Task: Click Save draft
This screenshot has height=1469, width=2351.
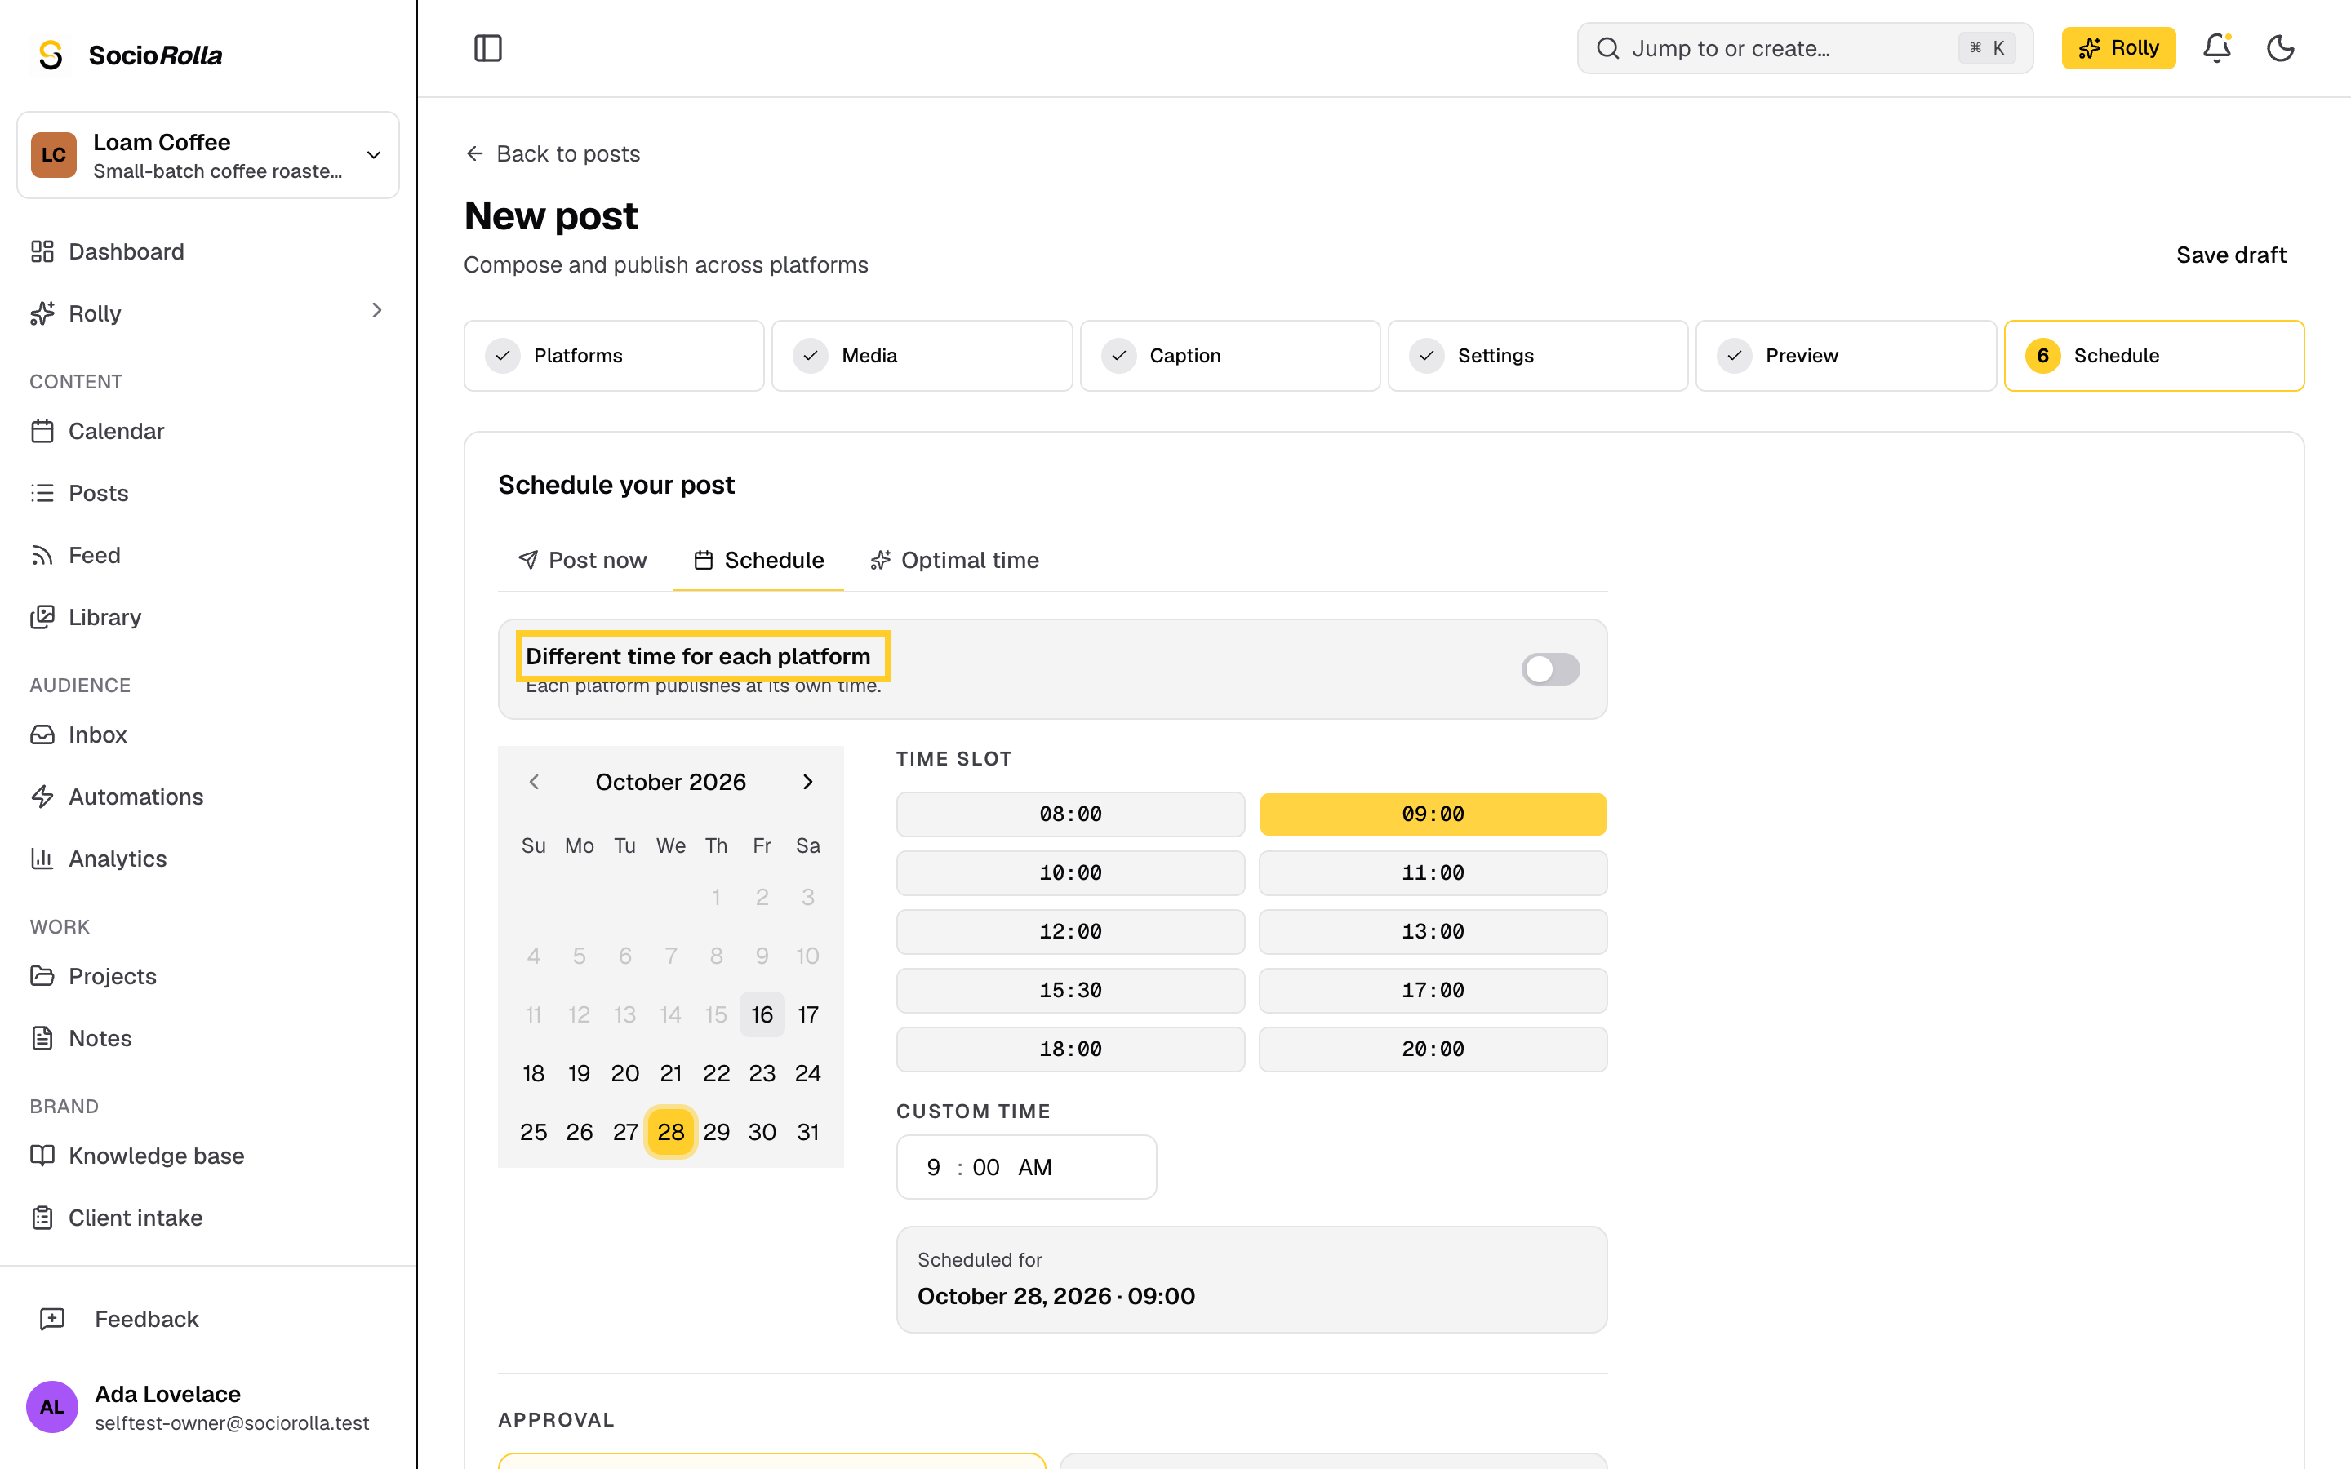Action: (2230, 255)
